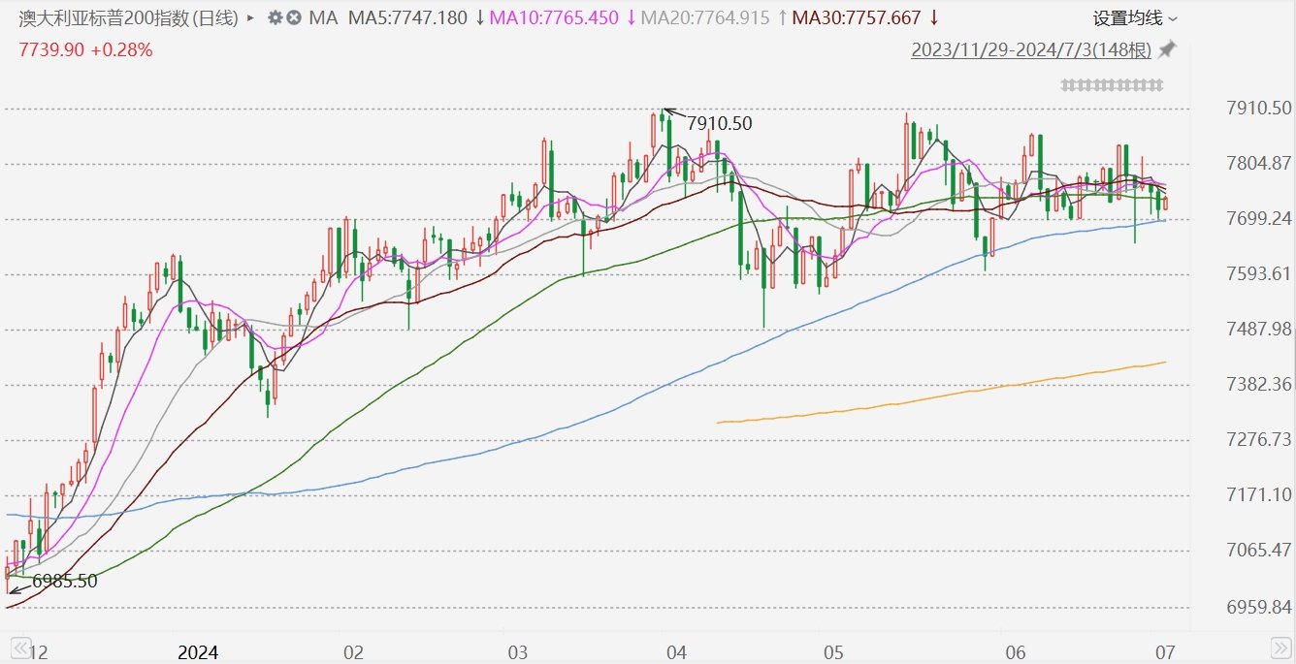Open the 设置均线 dropdown
Image resolution: width=1296 pixels, height=664 pixels.
[1135, 18]
